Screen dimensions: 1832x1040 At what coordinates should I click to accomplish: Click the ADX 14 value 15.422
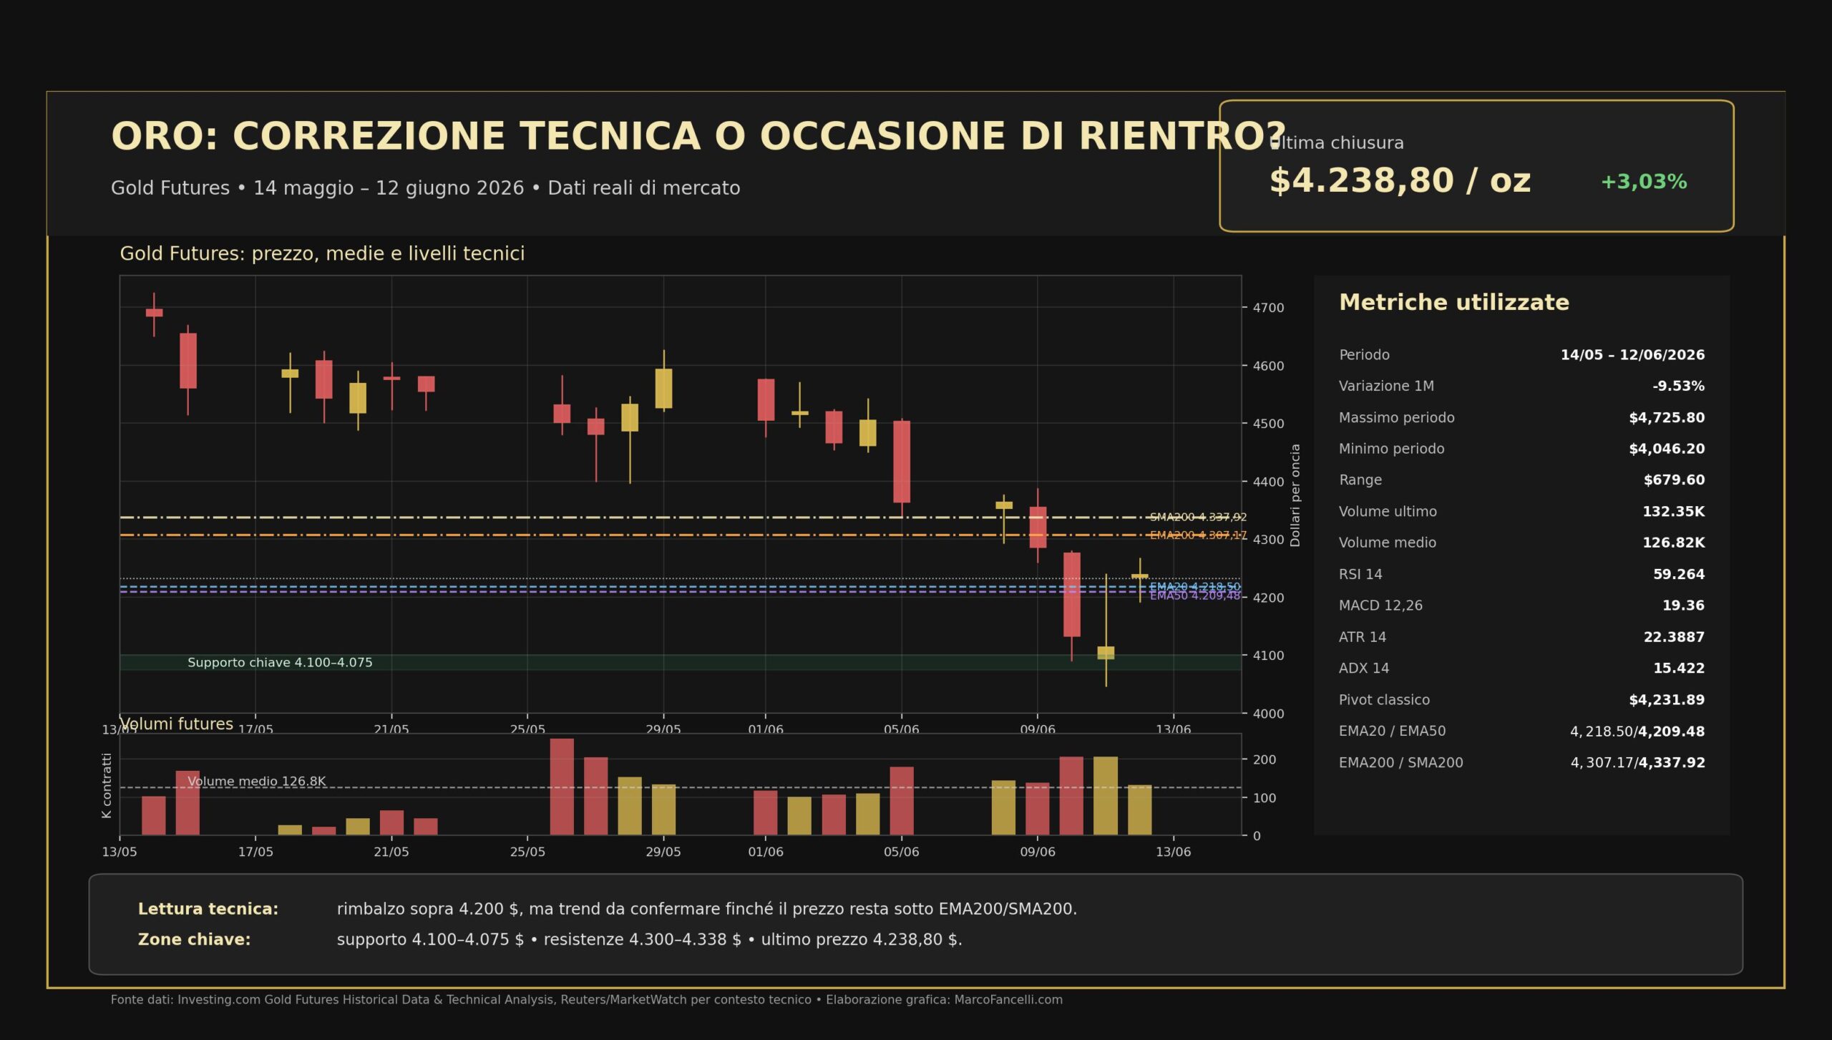click(1678, 668)
